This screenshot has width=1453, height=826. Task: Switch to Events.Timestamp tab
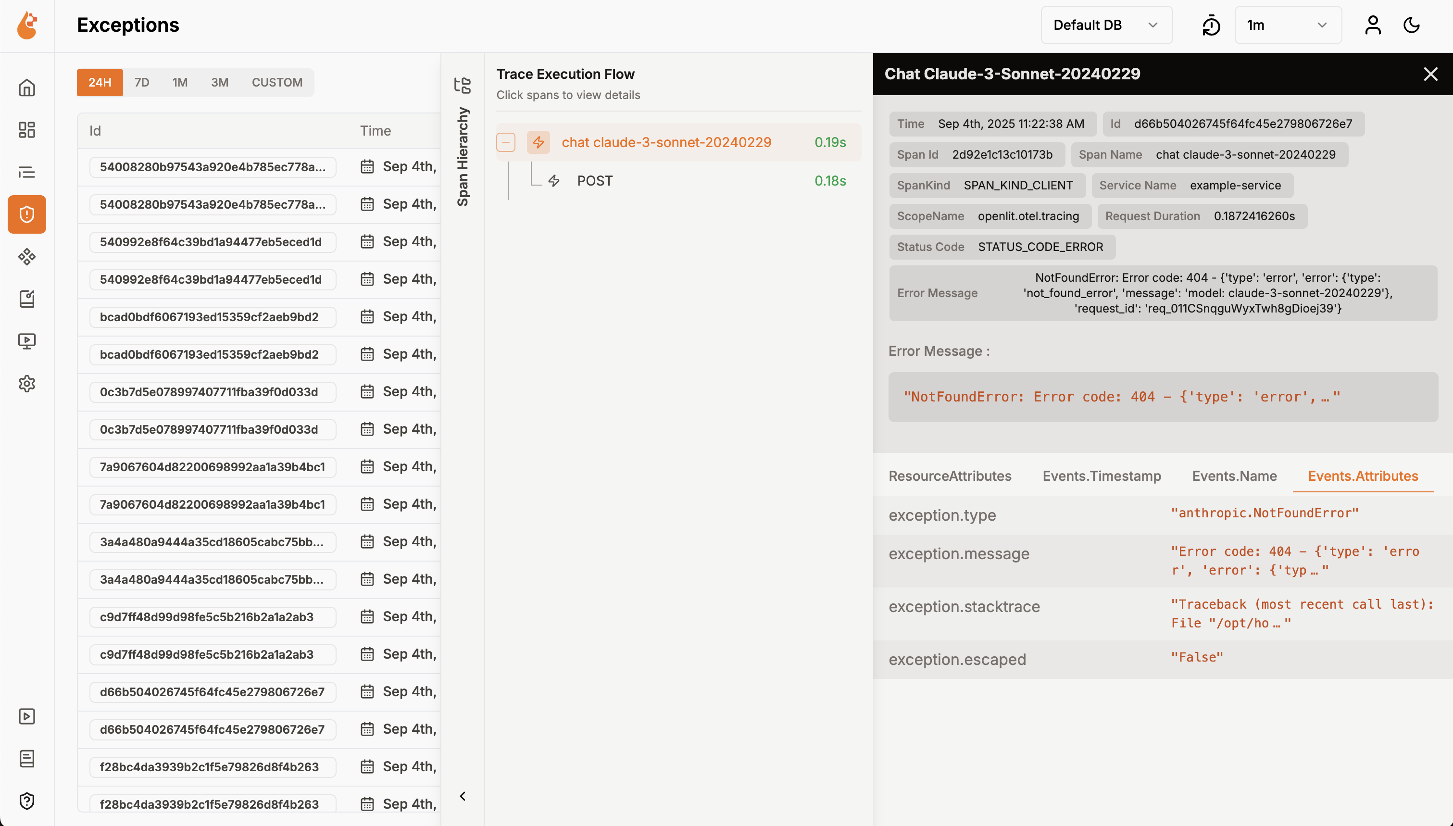[1102, 476]
